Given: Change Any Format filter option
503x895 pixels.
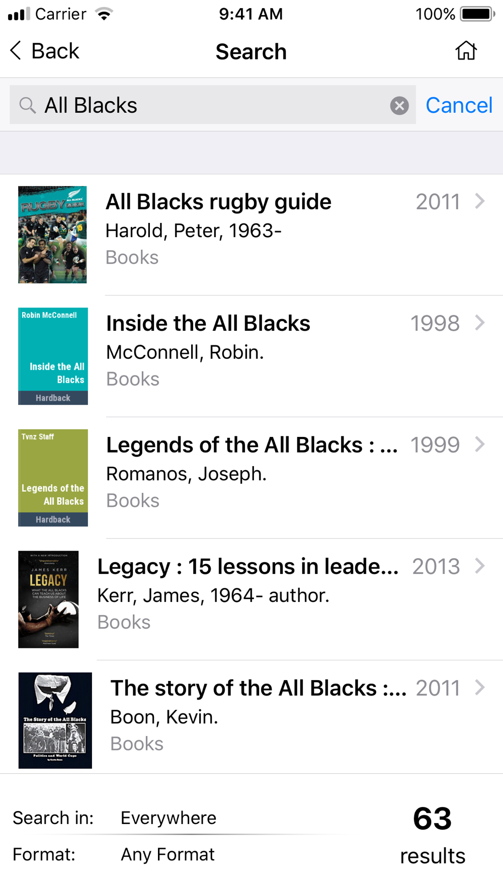Looking at the screenshot, I should (167, 854).
